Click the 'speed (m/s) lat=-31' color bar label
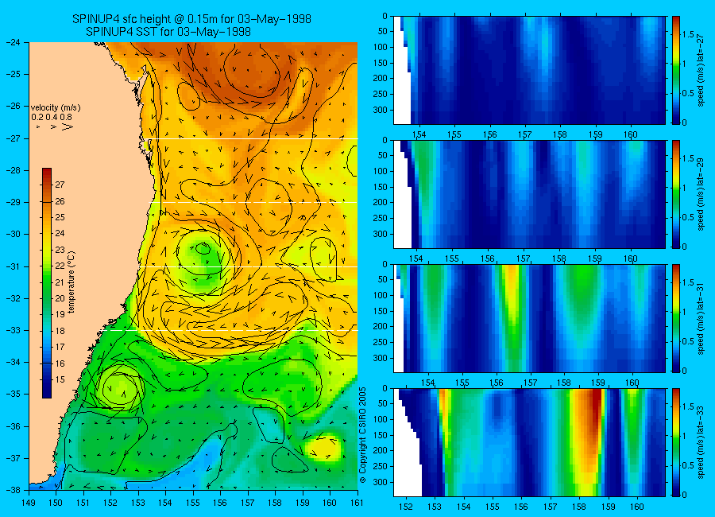This screenshot has width=715, height=517. click(701, 318)
